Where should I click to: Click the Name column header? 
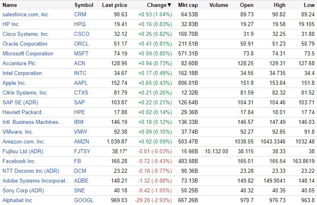[10, 5]
